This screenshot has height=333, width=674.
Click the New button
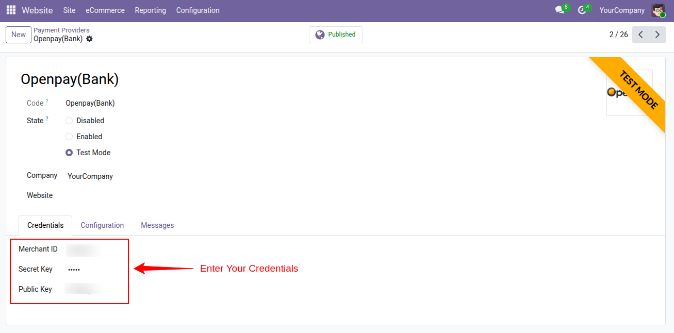tap(19, 35)
